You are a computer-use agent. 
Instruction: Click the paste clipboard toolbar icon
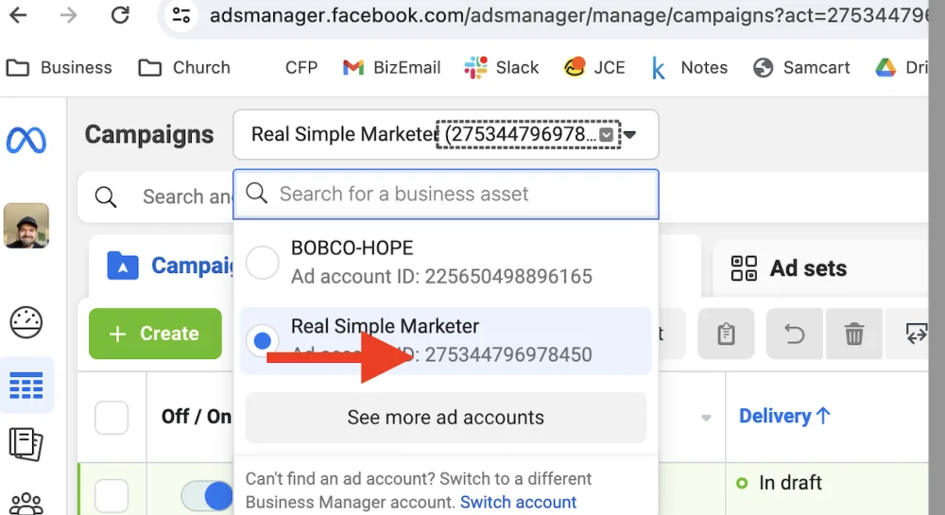click(x=726, y=334)
